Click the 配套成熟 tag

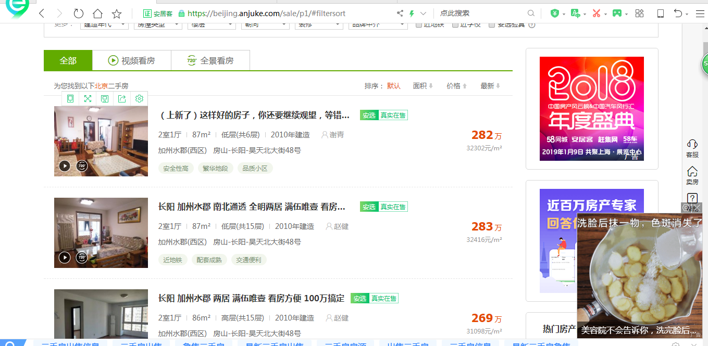(209, 260)
